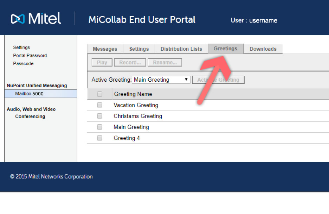Image resolution: width=329 pixels, height=214 pixels.
Task: Click the User : username label
Action: tap(254, 20)
